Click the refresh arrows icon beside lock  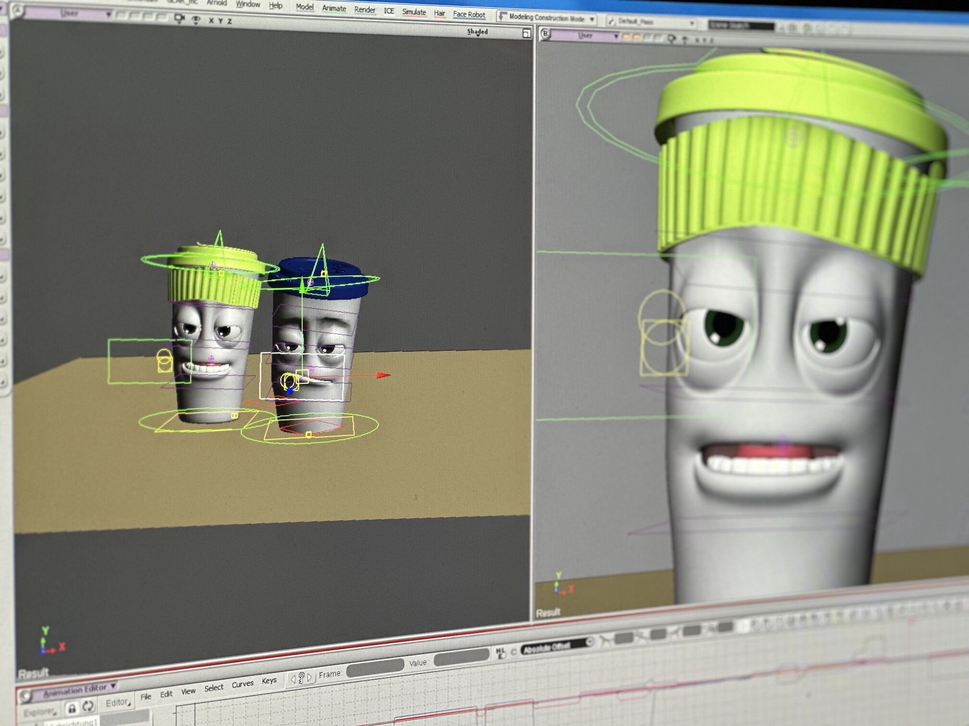(x=88, y=706)
